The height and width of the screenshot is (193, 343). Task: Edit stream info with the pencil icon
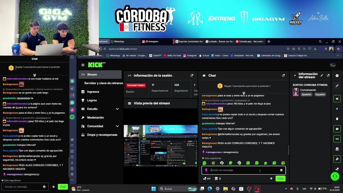click(x=322, y=76)
